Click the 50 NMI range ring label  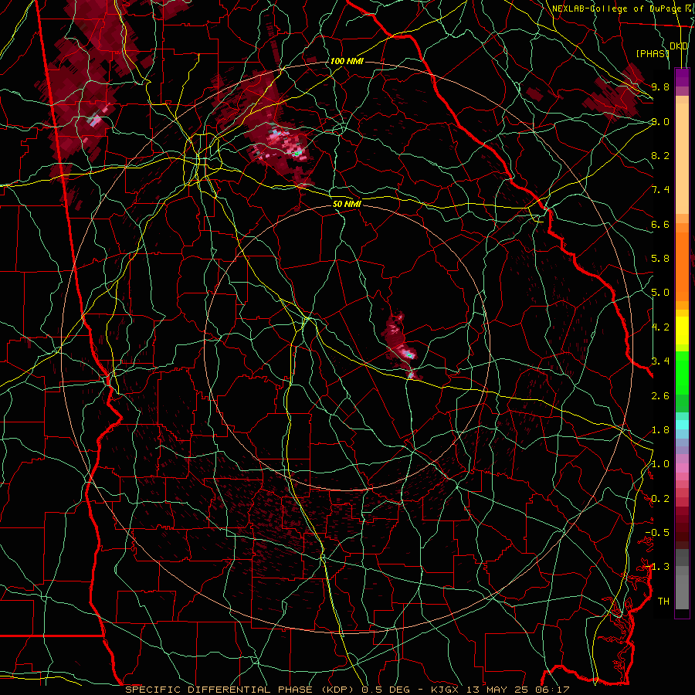347,204
